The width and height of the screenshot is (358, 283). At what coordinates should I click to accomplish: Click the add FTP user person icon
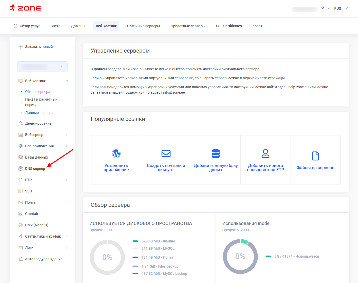click(265, 154)
